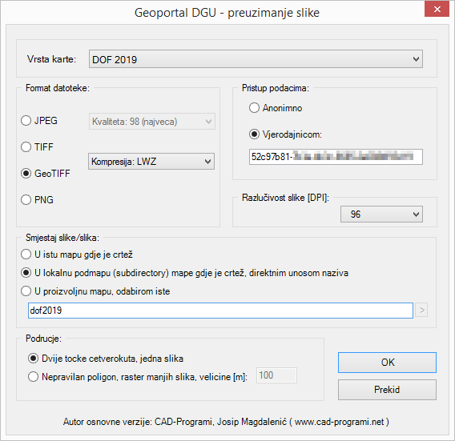Image resolution: width=455 pixels, height=441 pixels.
Task: Open the Vrsta karte dropdown
Action: [x=256, y=59]
